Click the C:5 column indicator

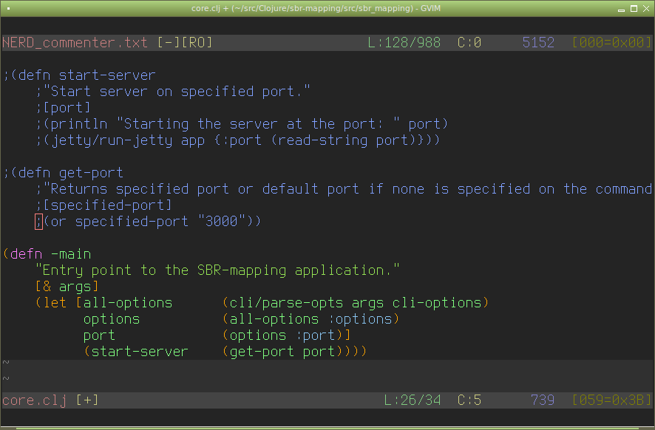click(x=469, y=400)
